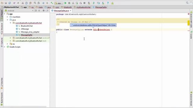Click the SDK Manager download icon

click(103, 3)
